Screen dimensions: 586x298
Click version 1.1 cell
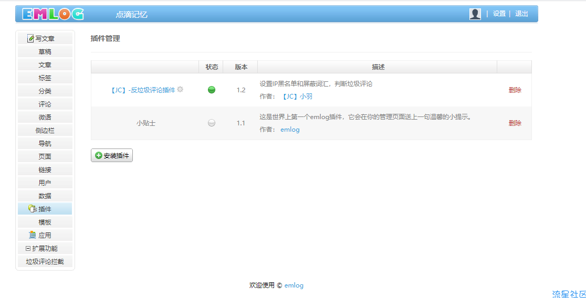tap(240, 123)
